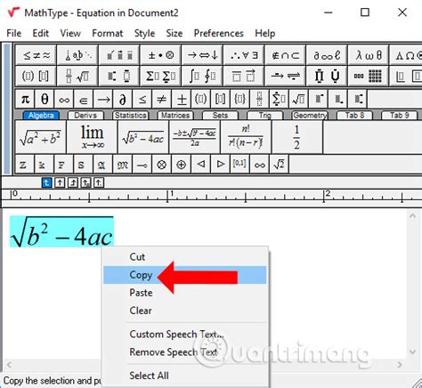422x388 pixels.
Task: Open the Geometry tab
Action: point(310,116)
